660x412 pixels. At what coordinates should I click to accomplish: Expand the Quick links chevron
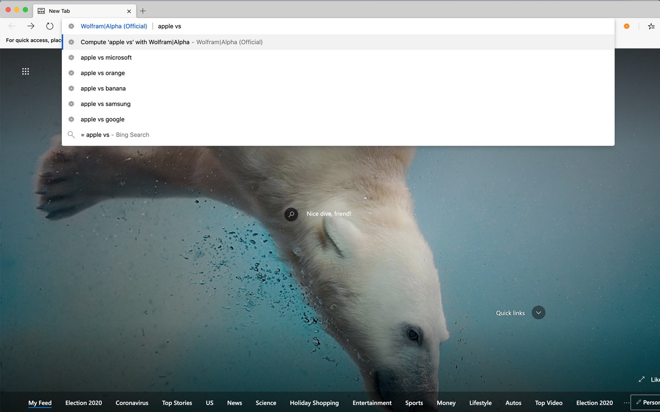pos(538,313)
